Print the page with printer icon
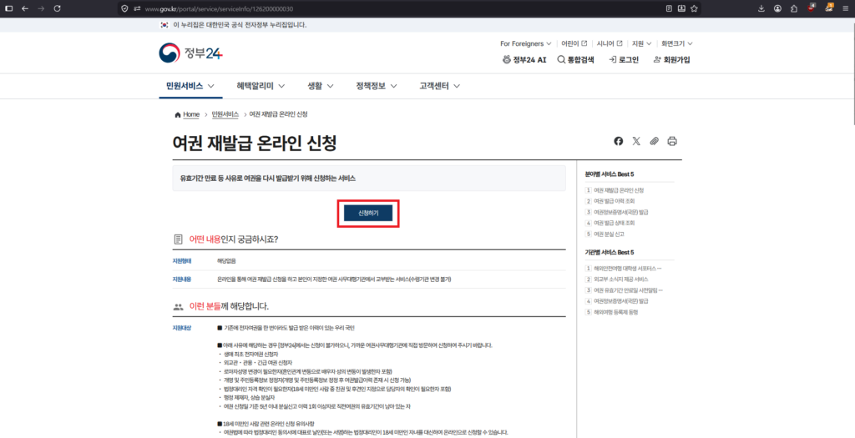855x438 pixels. 672,141
